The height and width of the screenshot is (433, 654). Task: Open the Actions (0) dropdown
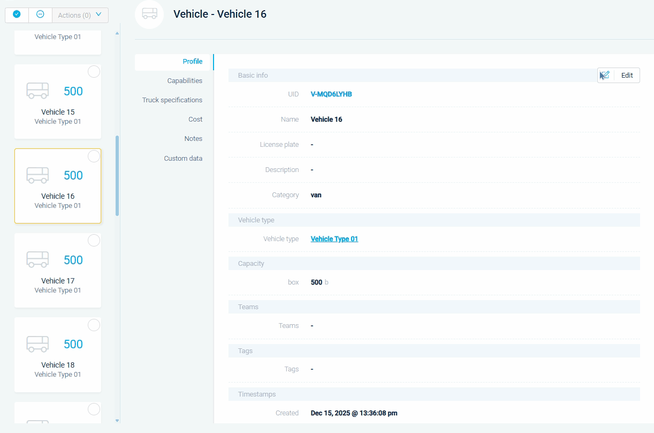80,15
